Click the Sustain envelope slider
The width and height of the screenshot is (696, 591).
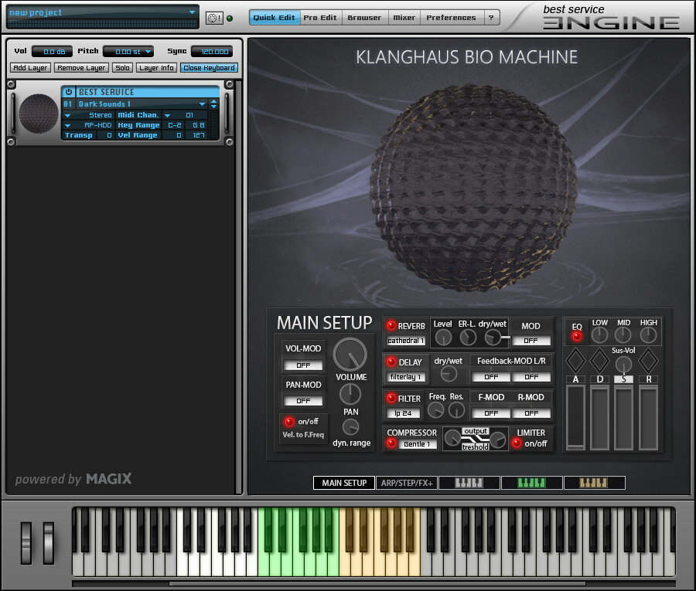click(623, 416)
